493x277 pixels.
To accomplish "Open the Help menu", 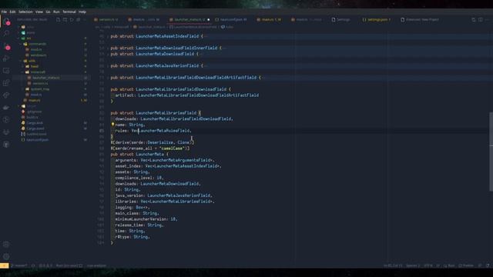I will [82, 12].
